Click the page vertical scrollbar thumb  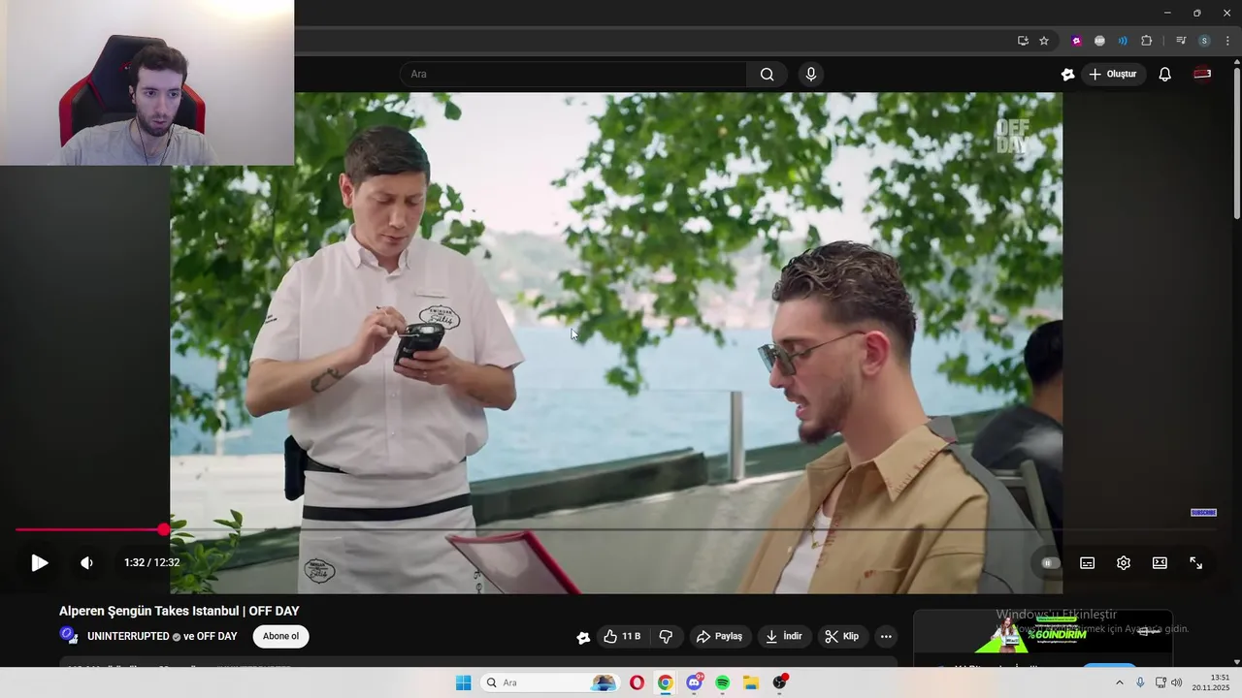(x=1236, y=143)
